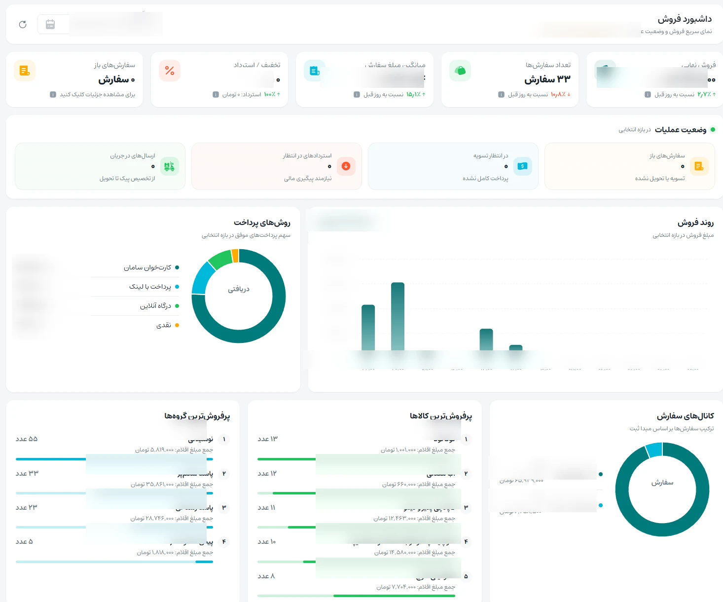Click the yellow icon on the 'برای مشاهده جزئیات کلیک کنید' card
This screenshot has height=602, width=723.
pos(25,71)
